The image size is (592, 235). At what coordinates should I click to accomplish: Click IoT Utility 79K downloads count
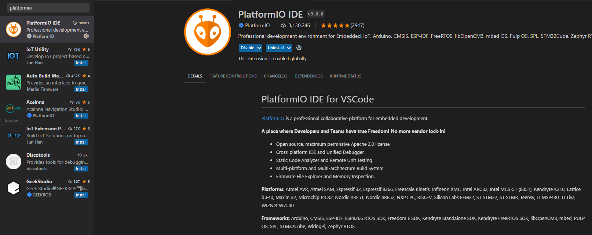[x=74, y=49]
